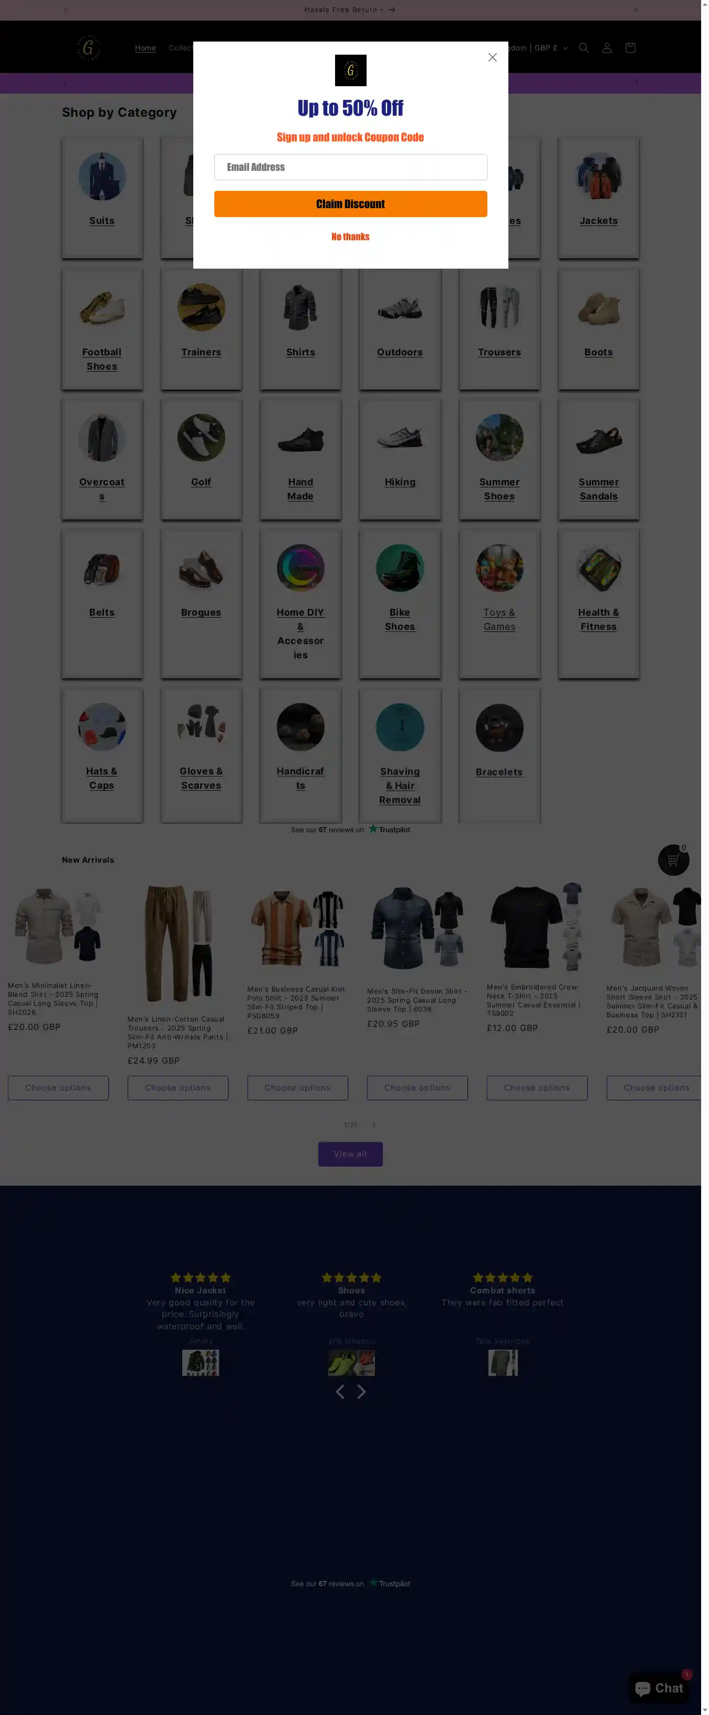Choose options for the Denim Shirt product
Image resolution: width=709 pixels, height=1715 pixels.
[x=417, y=1088]
